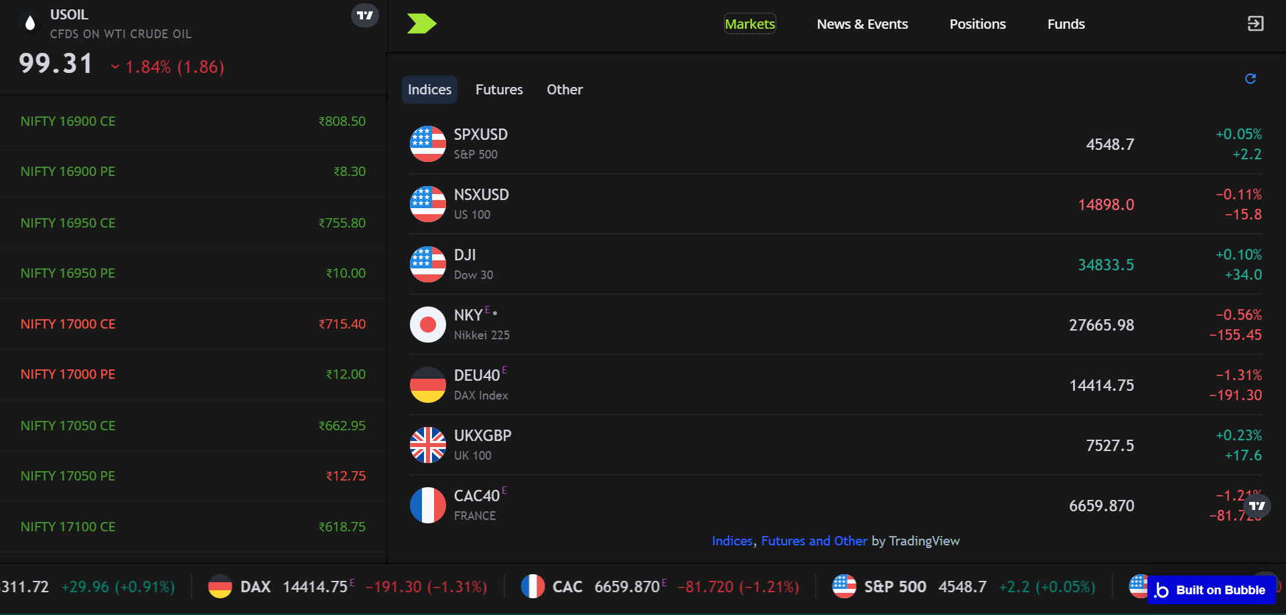Open TradingView logo on USOIL widget

(x=365, y=15)
